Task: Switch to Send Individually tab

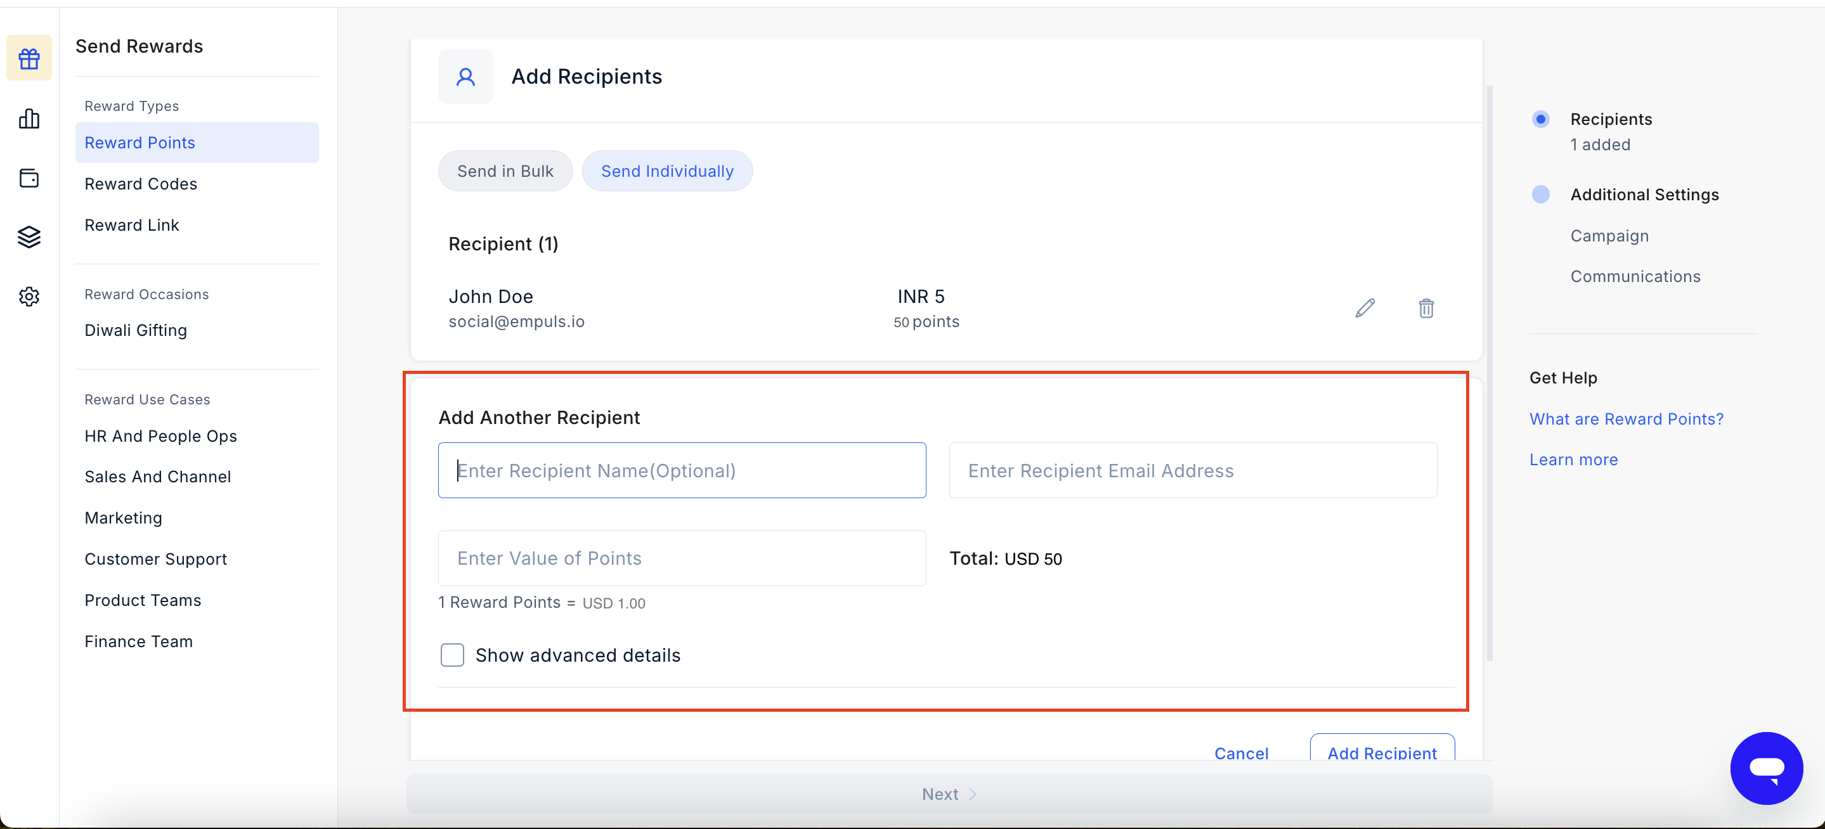Action: (x=667, y=170)
